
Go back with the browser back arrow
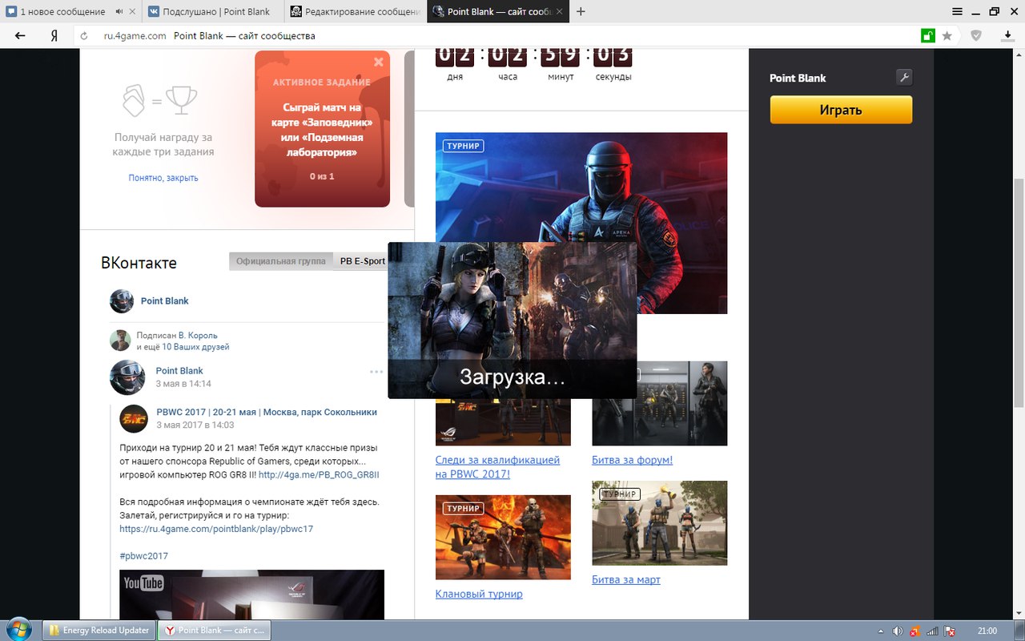[x=20, y=36]
